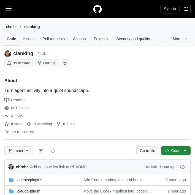The height and width of the screenshot is (195, 195).
Task: Open the chrchr owner breadcrumb link
Action: point(11,27)
